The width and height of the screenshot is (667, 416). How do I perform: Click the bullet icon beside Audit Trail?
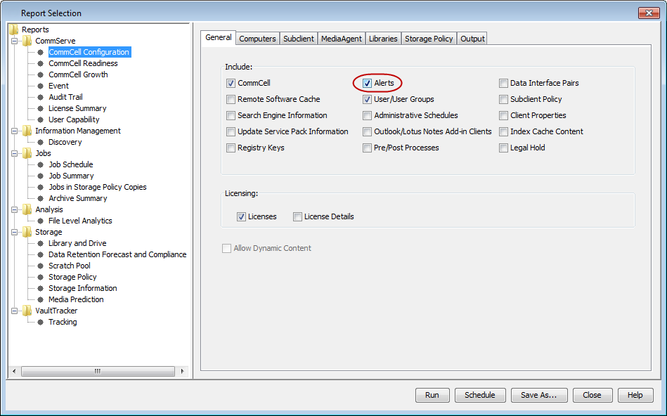pos(40,97)
